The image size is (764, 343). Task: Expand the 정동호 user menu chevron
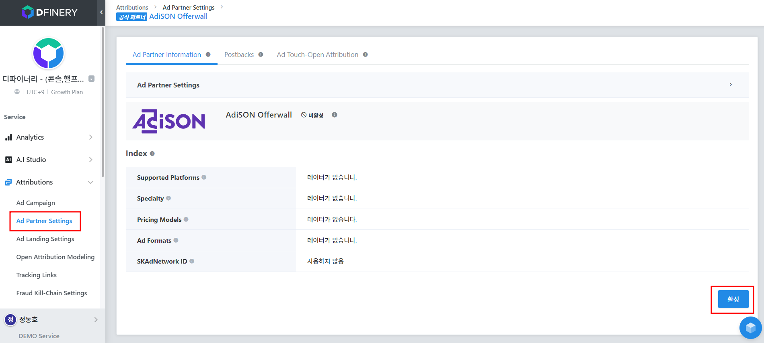click(96, 320)
